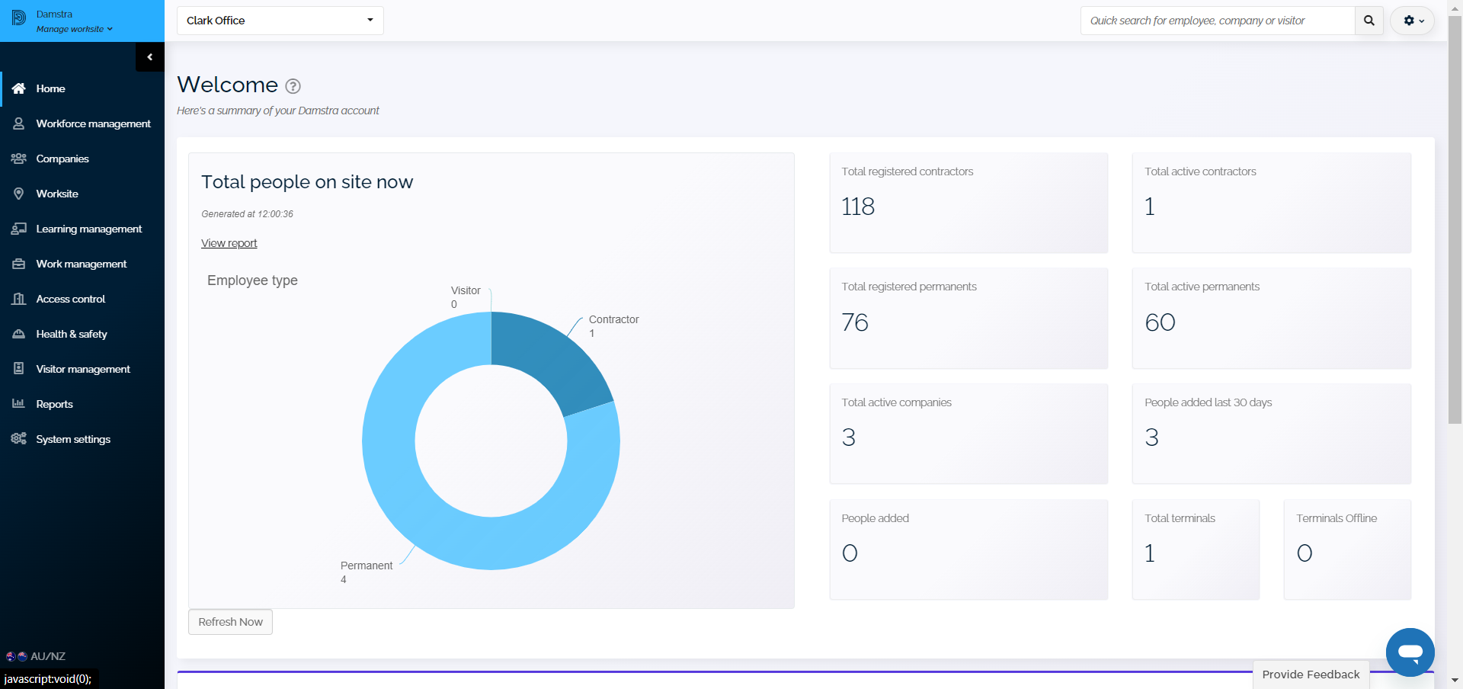Image resolution: width=1463 pixels, height=689 pixels.
Task: Open the View report link
Action: coord(229,242)
